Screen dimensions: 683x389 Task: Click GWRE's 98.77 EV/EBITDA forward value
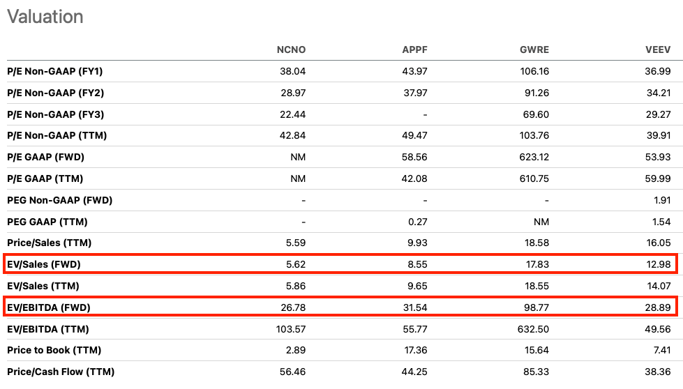coord(536,307)
